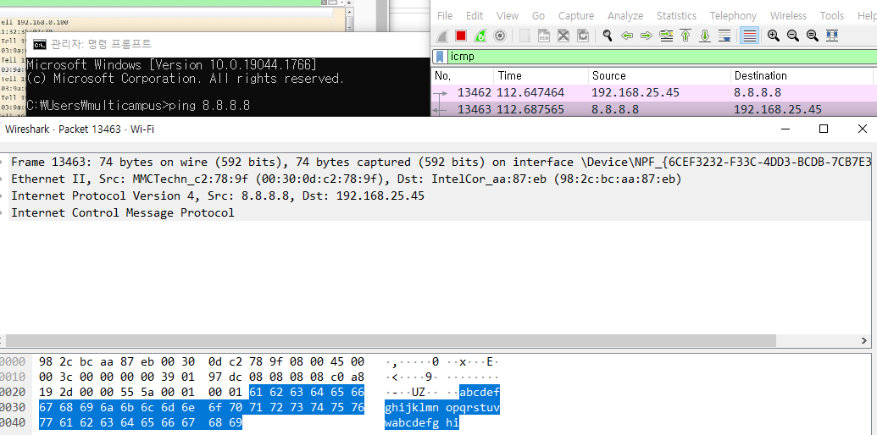Stop the running packet capture
Screen dimensions: 877x435
[x=461, y=36]
